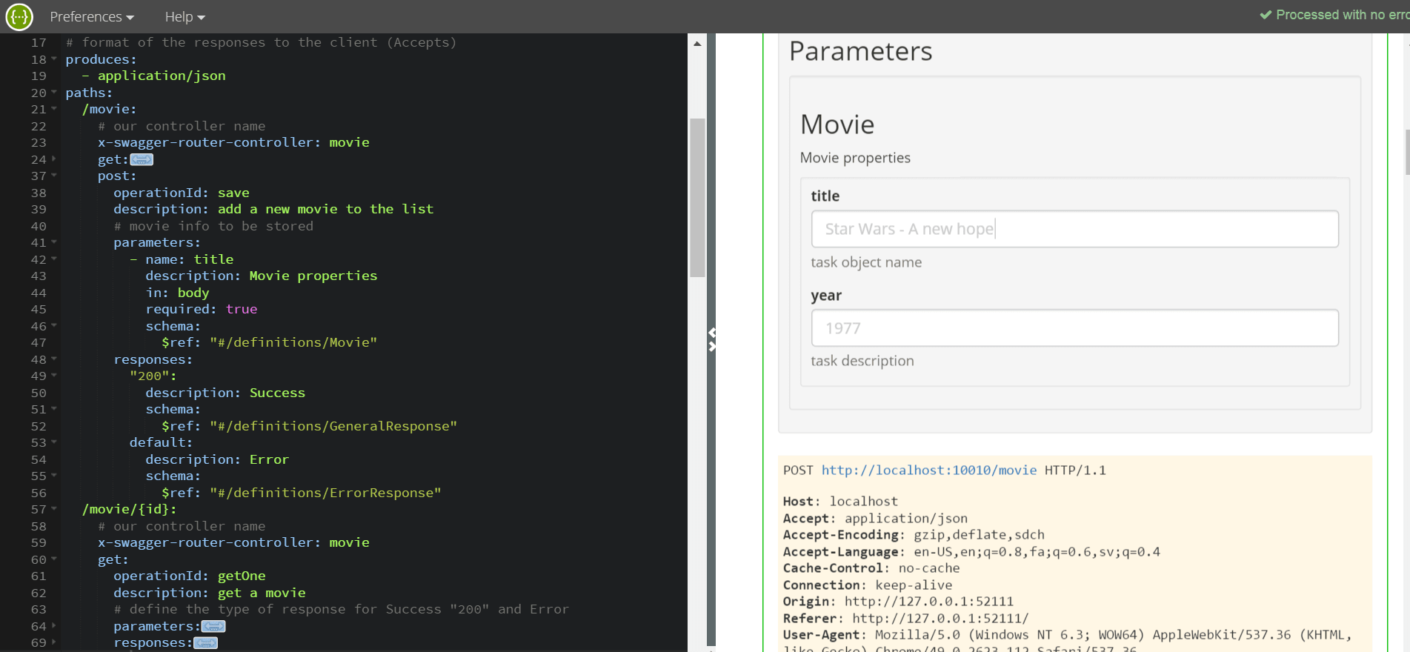The image size is (1410, 652).
Task: Expand the get fold arrow at line 24
Action: pos(54,159)
